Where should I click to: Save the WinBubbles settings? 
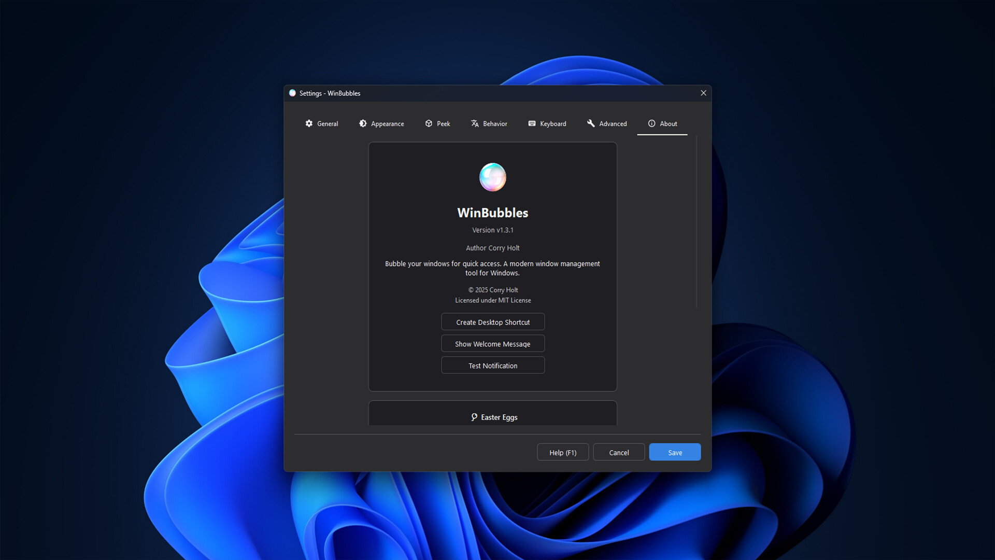[x=674, y=452]
